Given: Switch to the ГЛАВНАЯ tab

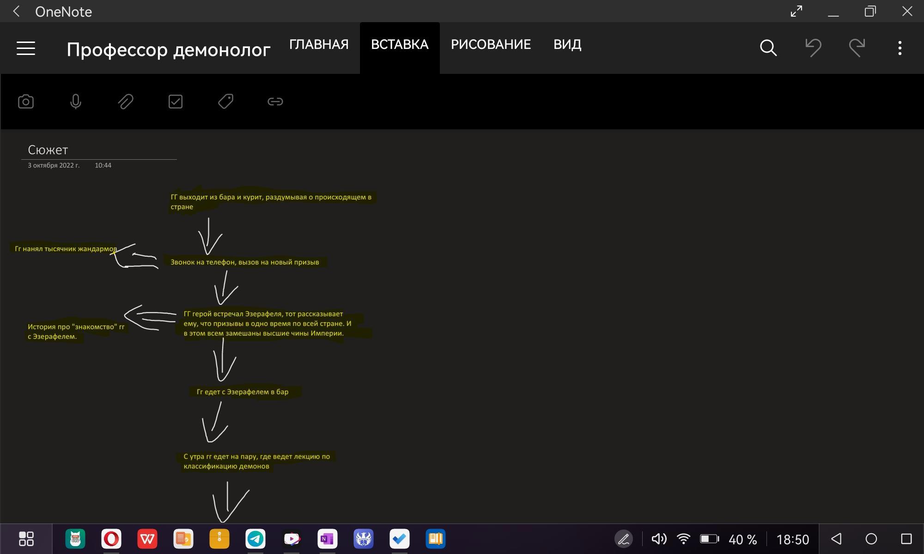Looking at the screenshot, I should [x=319, y=45].
